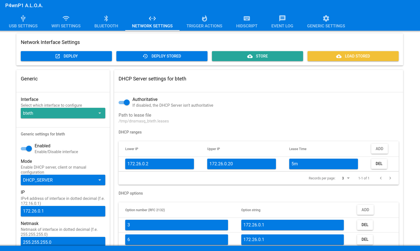
Task: Click the WiFi Settings signal icon
Action: coord(66,19)
